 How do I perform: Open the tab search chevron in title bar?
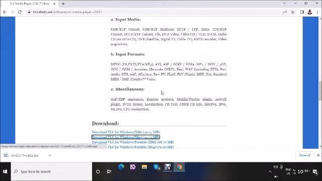click(284, 4)
